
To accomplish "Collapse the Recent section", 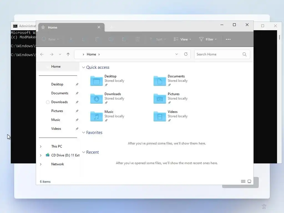I will [83, 152].
